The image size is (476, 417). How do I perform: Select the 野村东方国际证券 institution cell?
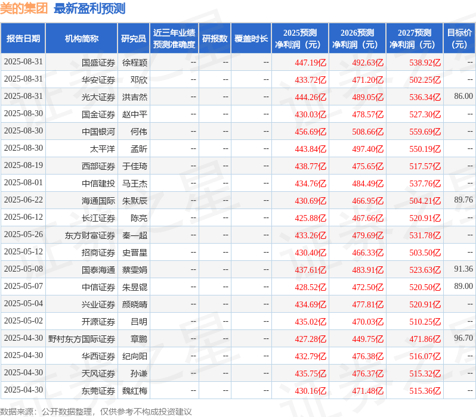(81, 340)
